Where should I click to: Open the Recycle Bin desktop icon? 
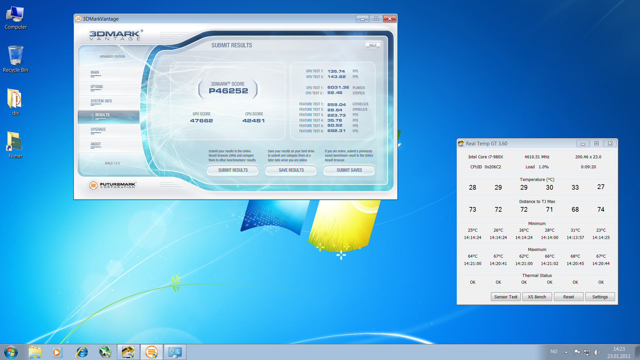click(x=15, y=59)
